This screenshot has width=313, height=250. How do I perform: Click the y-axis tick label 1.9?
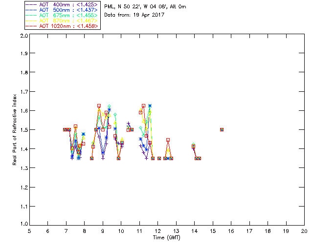point(24,53)
